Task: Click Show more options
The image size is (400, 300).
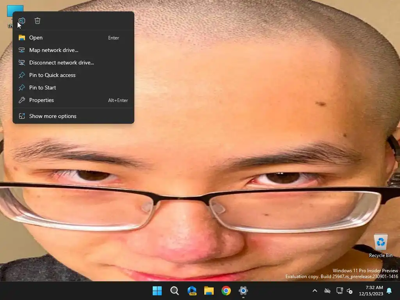Action: (x=73, y=116)
